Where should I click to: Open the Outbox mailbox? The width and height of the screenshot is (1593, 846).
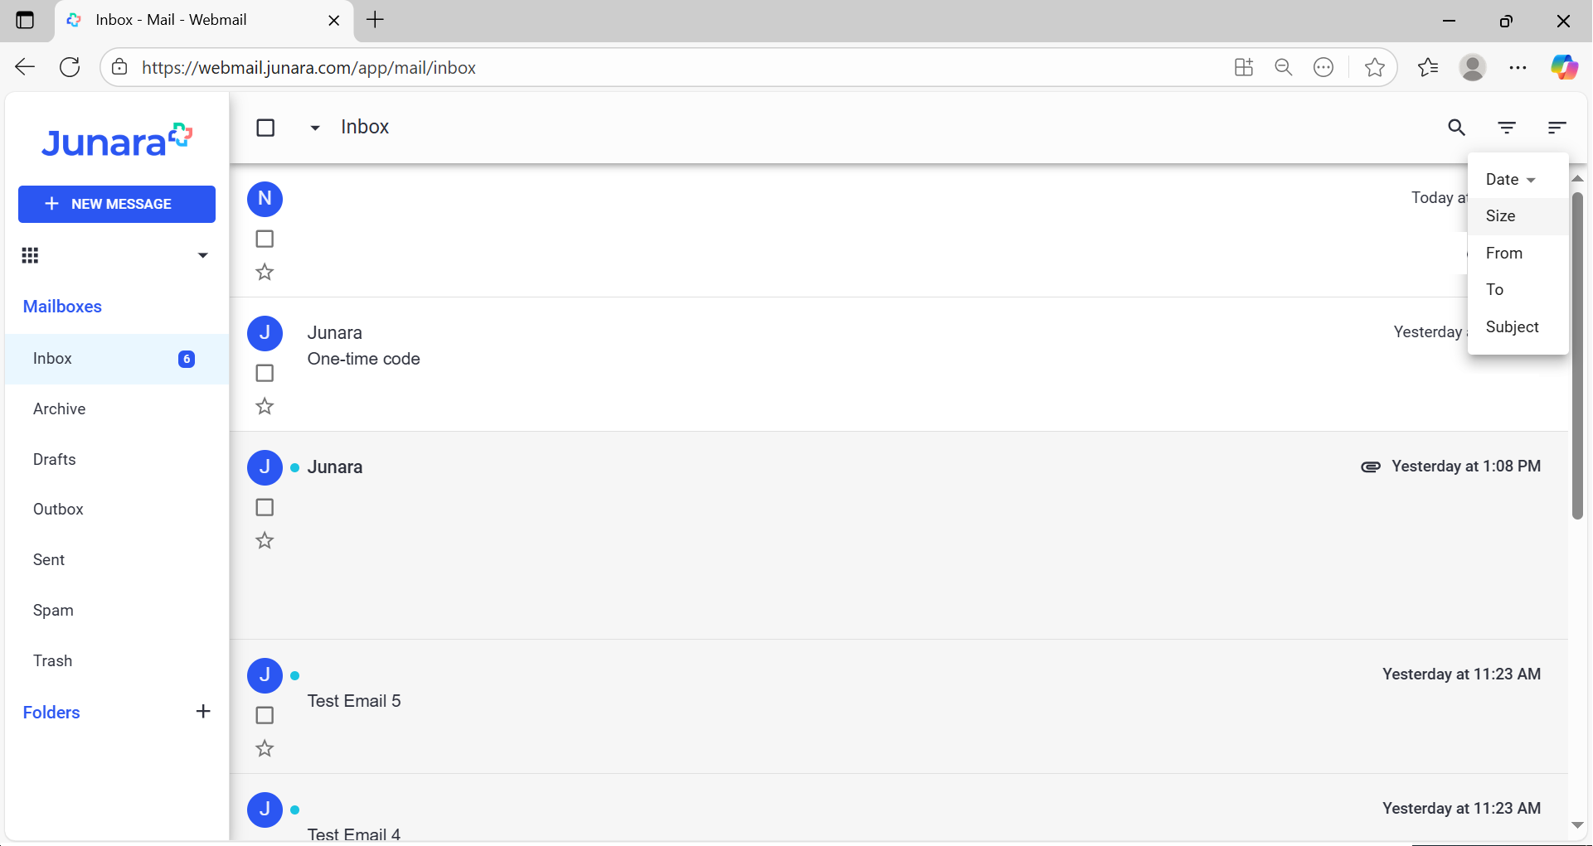coord(117,510)
